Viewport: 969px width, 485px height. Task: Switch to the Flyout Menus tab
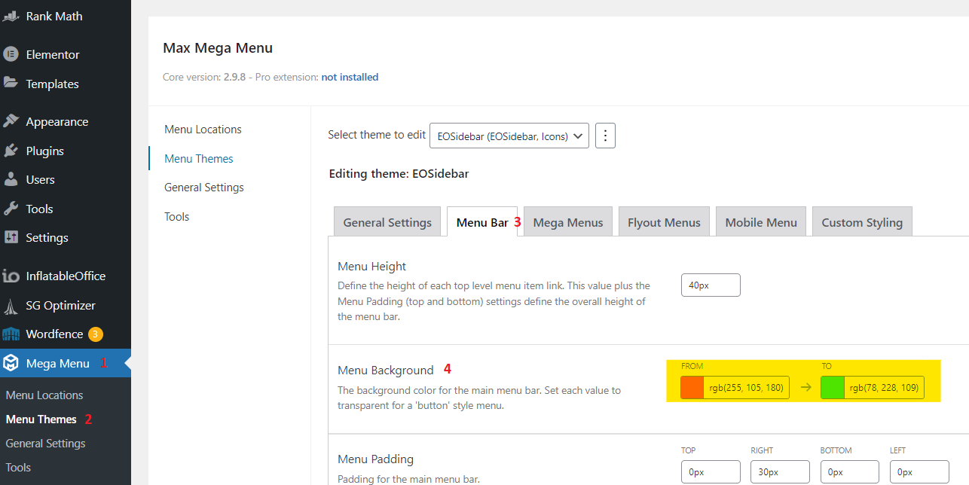point(664,221)
